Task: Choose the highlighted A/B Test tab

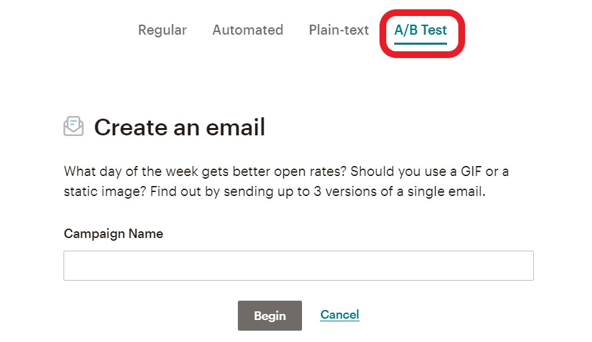Action: [420, 30]
